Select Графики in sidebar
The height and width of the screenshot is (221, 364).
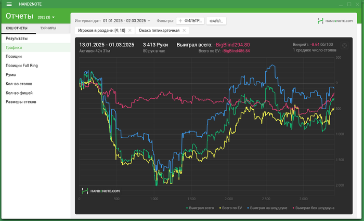(x=36, y=48)
